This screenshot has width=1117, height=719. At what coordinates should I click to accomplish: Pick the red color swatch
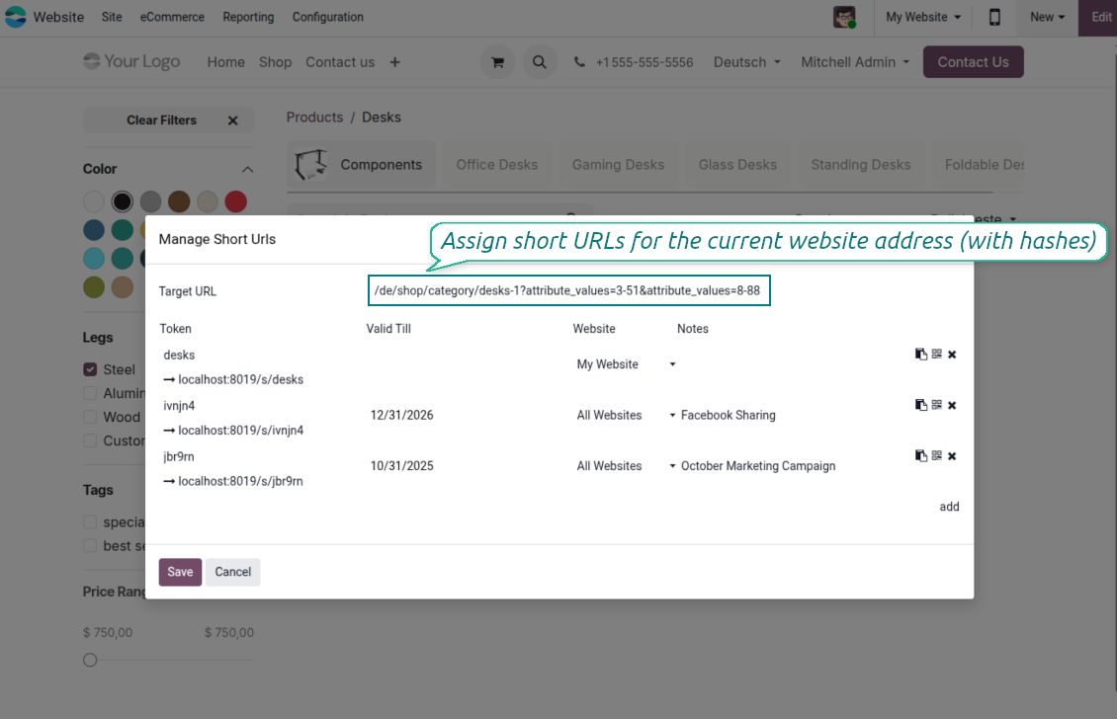coord(235,201)
